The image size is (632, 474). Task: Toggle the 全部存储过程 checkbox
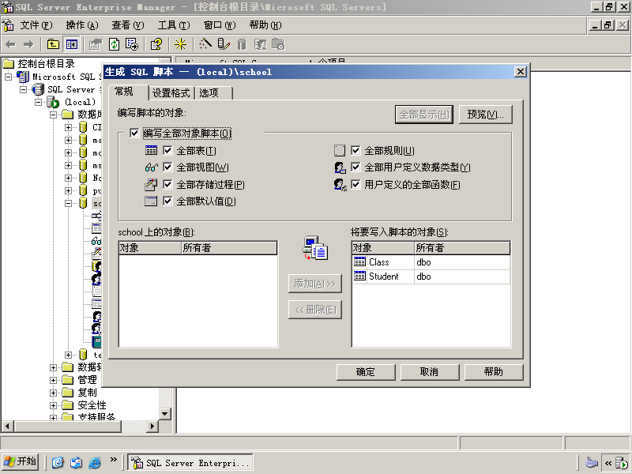tap(167, 184)
